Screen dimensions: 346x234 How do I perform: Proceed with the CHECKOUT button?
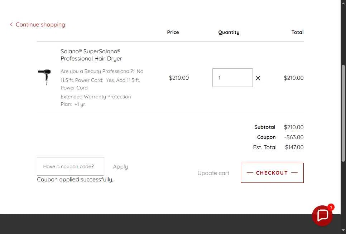coord(272,173)
